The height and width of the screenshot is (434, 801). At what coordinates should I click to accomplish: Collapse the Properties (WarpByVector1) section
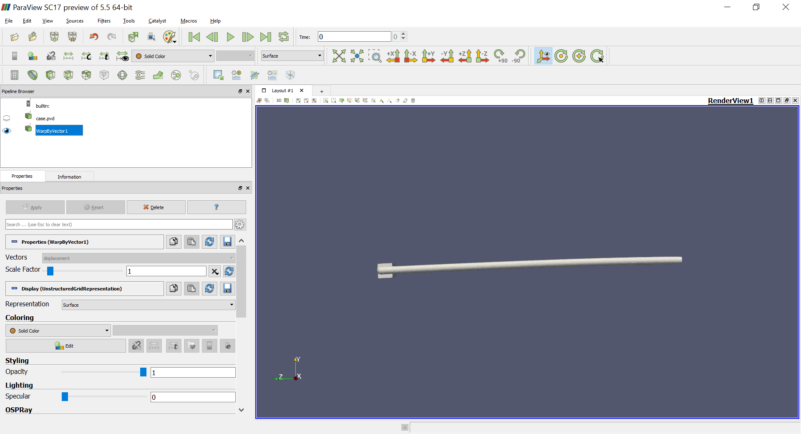15,242
